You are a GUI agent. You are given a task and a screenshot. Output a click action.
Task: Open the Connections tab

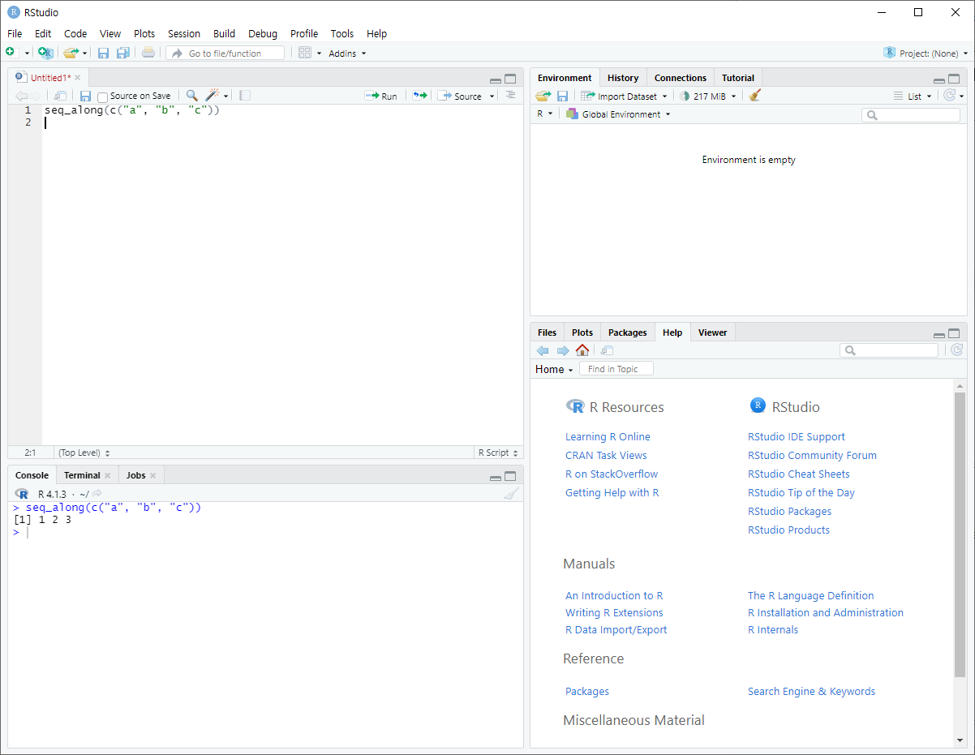tap(681, 78)
